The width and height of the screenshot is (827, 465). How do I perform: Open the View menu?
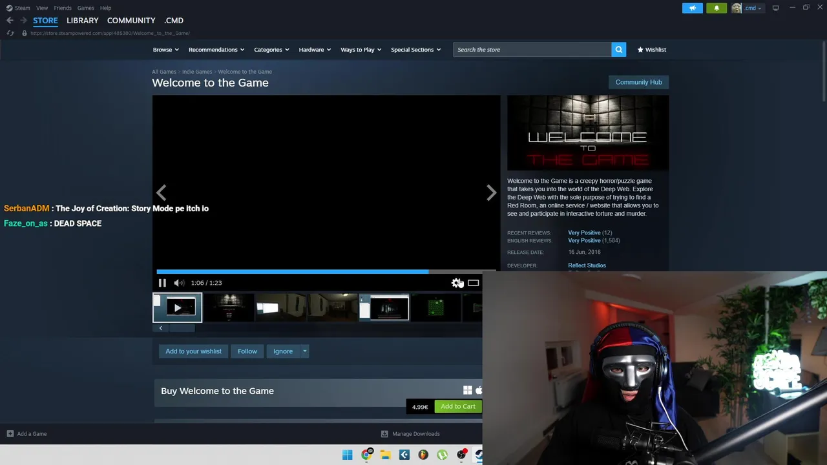coord(42,8)
